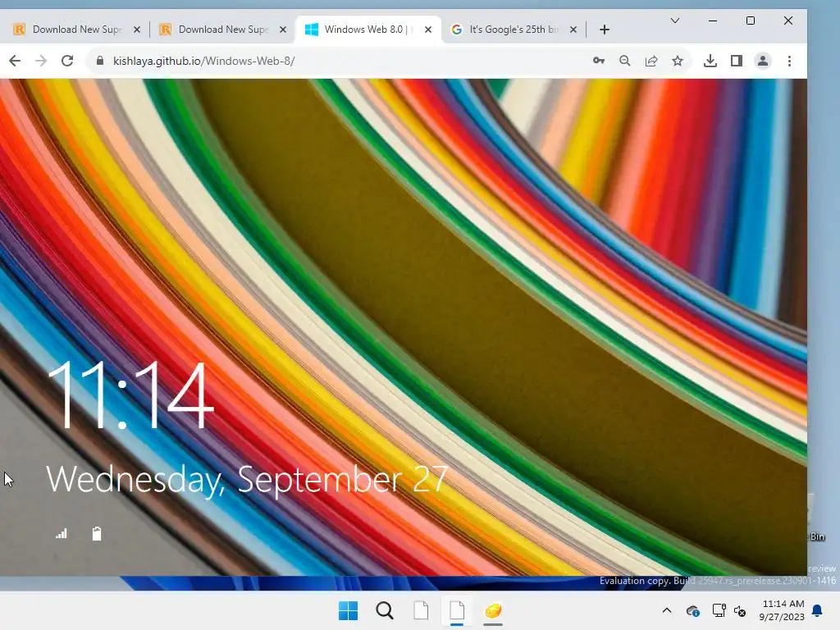Click the Wednesday, September 27 date text
Screen dimensions: 840x630
click(247, 479)
